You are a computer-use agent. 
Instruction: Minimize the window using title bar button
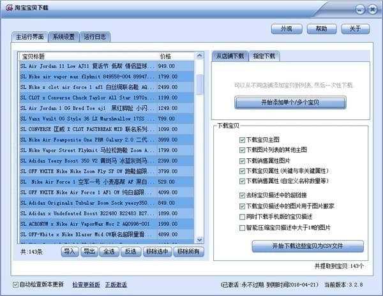[361, 9]
